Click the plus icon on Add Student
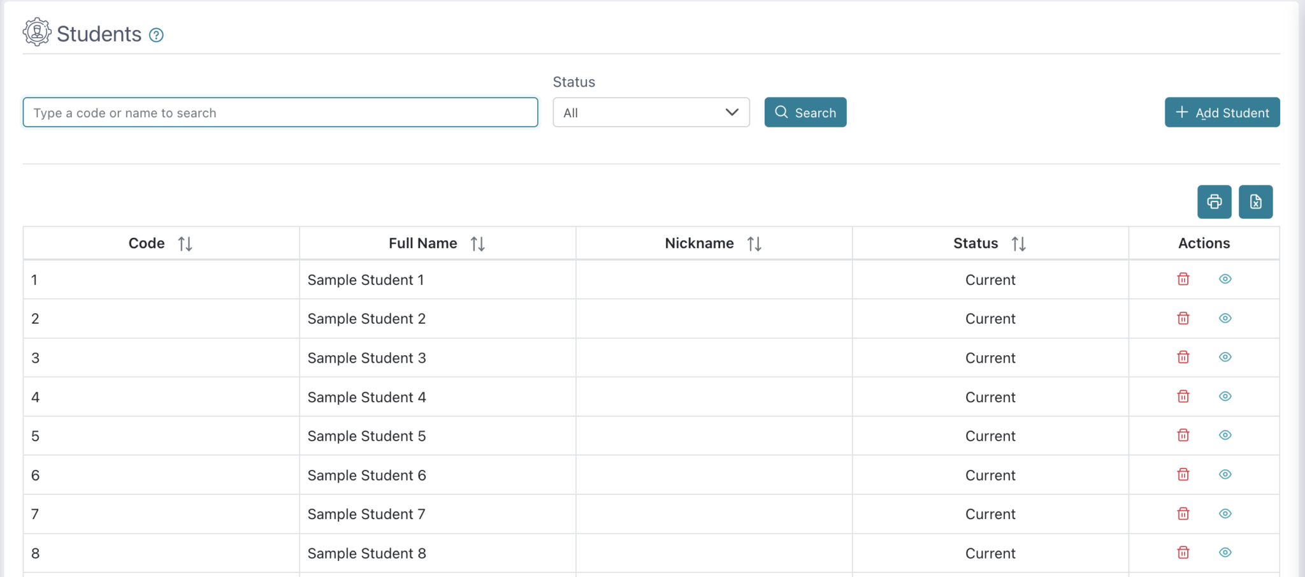 pyautogui.click(x=1182, y=112)
